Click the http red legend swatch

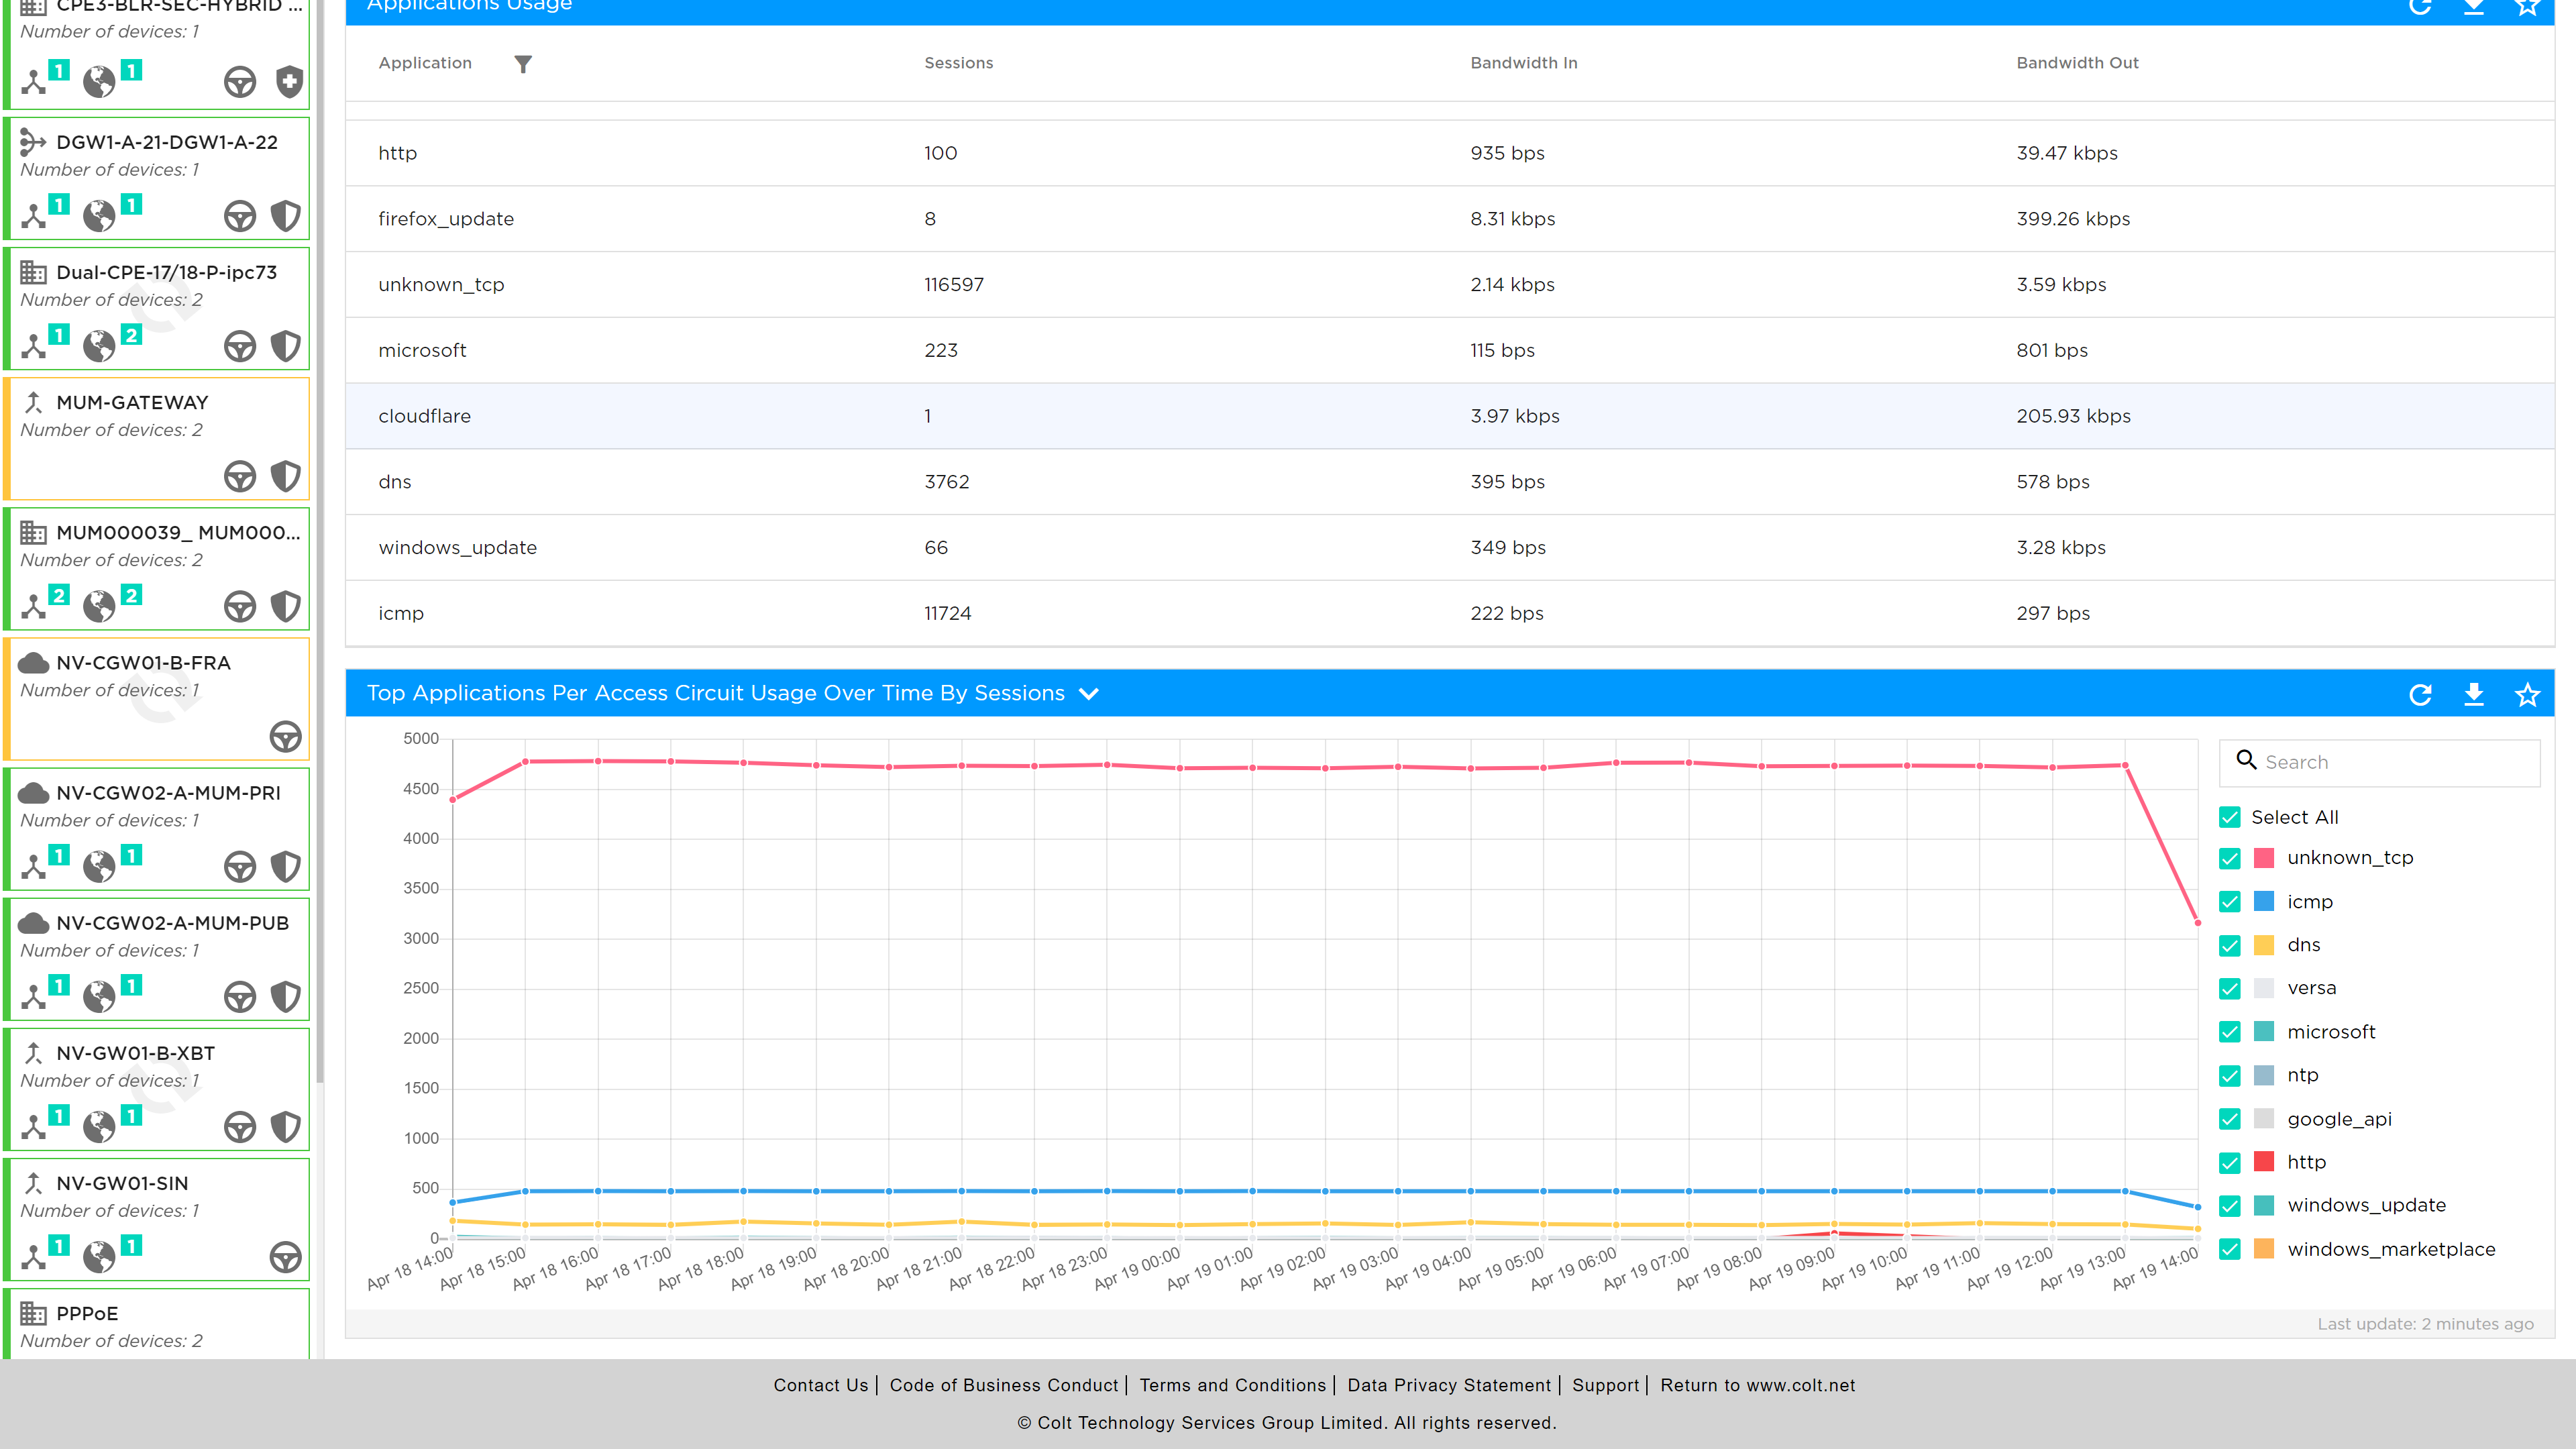click(x=2264, y=1162)
